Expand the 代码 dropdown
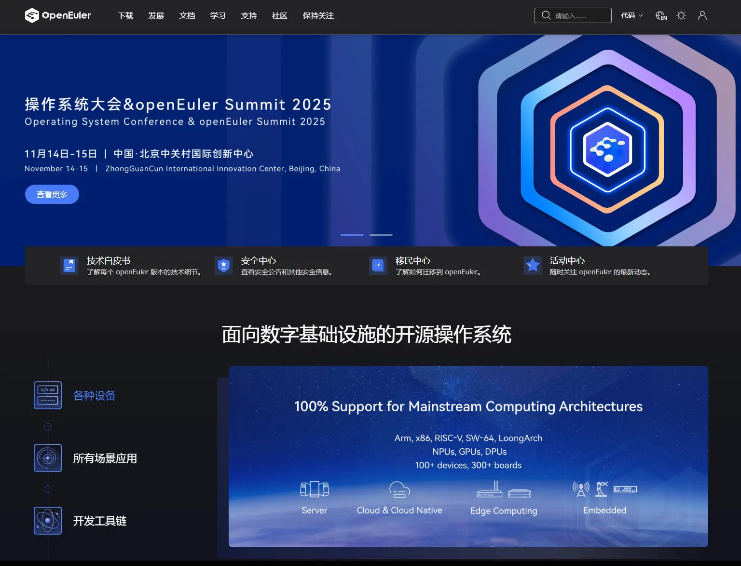Image resolution: width=741 pixels, height=566 pixels. [632, 15]
